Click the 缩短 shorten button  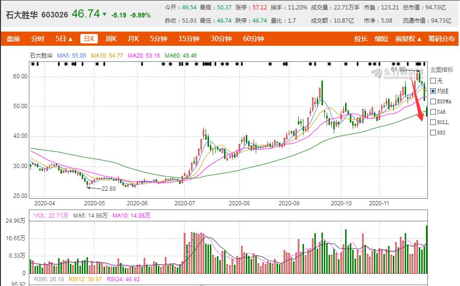pos(382,39)
